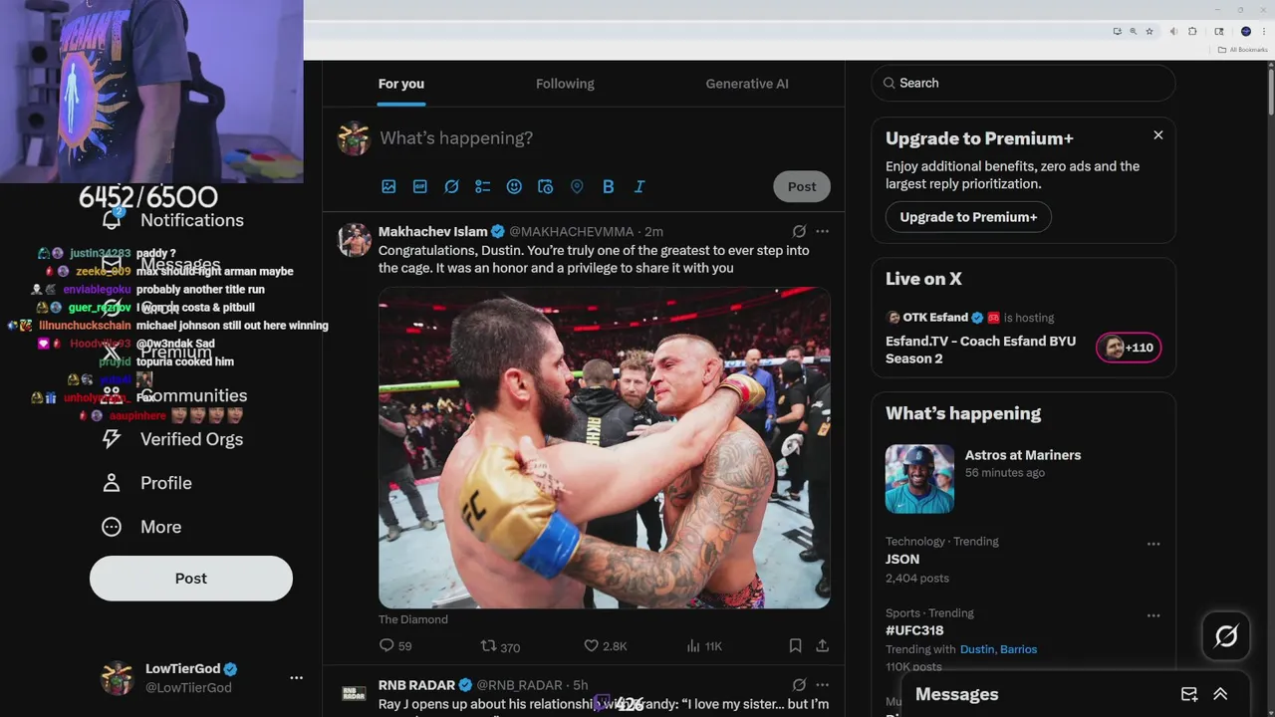Open the browser three-dot menu
The image size is (1275, 717).
pyautogui.click(x=1263, y=31)
